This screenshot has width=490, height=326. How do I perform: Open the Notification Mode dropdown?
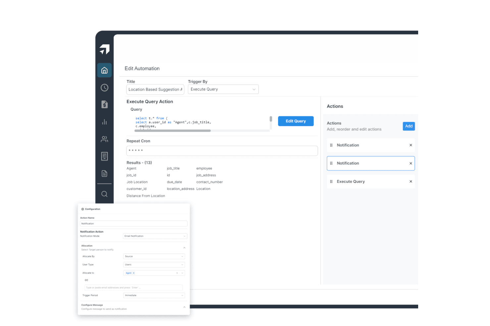(x=155, y=236)
